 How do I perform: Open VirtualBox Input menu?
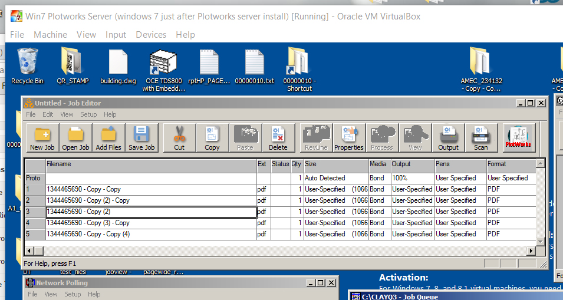pos(116,35)
